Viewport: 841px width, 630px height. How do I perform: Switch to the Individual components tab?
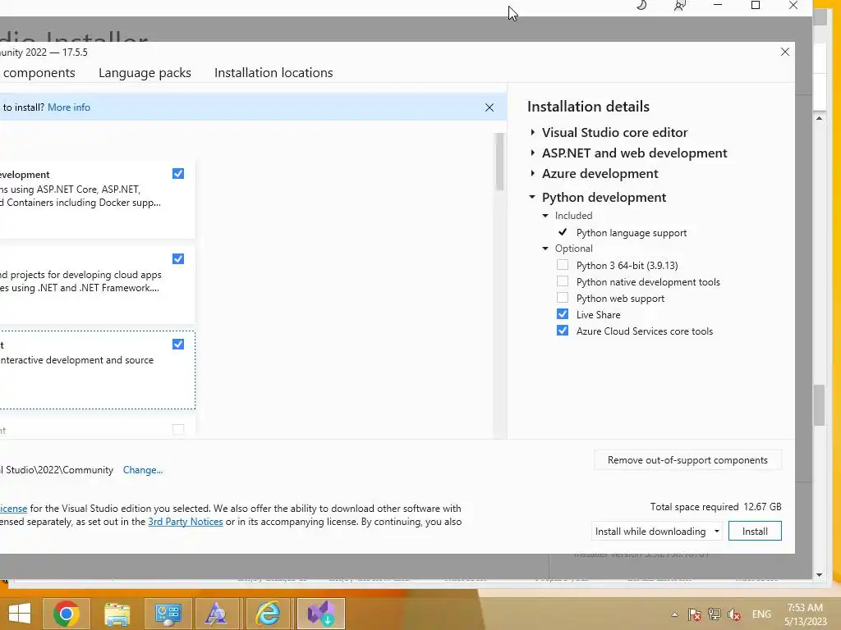(39, 72)
